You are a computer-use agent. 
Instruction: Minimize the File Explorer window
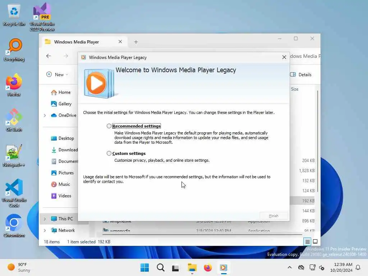coord(280,38)
